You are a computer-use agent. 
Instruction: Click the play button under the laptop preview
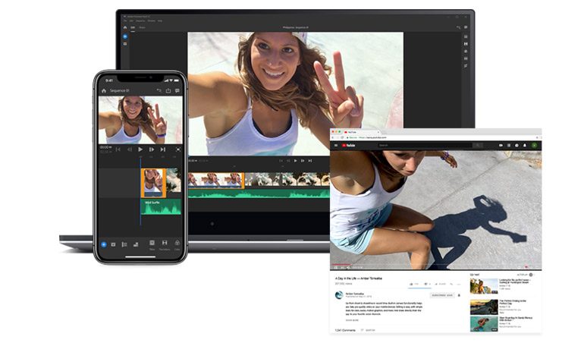296,160
